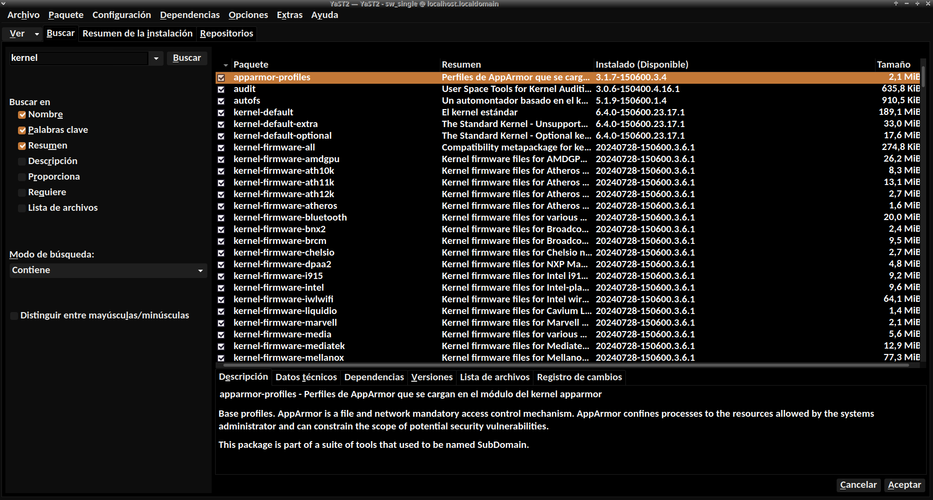This screenshot has width=933, height=500.
Task: Toggle status icon for apparmor-profiles package
Action: click(x=221, y=77)
